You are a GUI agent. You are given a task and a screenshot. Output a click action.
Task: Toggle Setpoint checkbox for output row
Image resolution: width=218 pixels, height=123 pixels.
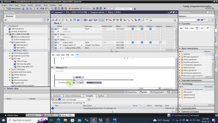(160, 29)
